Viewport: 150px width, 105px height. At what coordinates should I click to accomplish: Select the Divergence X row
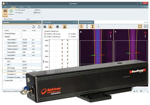[22, 71]
